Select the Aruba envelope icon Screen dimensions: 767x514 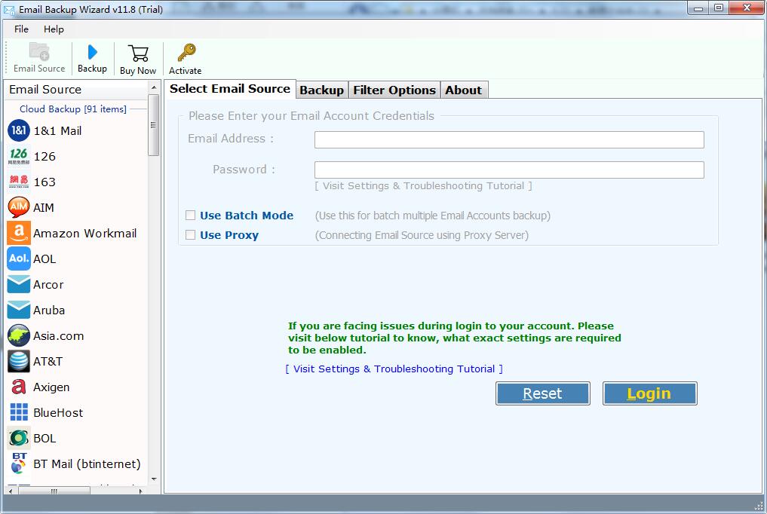(x=19, y=310)
